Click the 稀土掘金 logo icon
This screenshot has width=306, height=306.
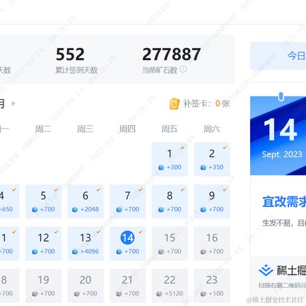coord(265,270)
